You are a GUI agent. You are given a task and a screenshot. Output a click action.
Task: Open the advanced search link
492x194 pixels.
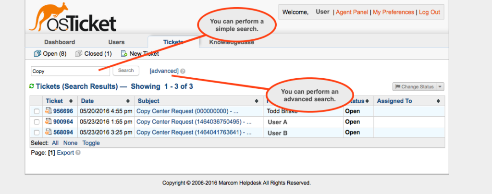point(164,71)
